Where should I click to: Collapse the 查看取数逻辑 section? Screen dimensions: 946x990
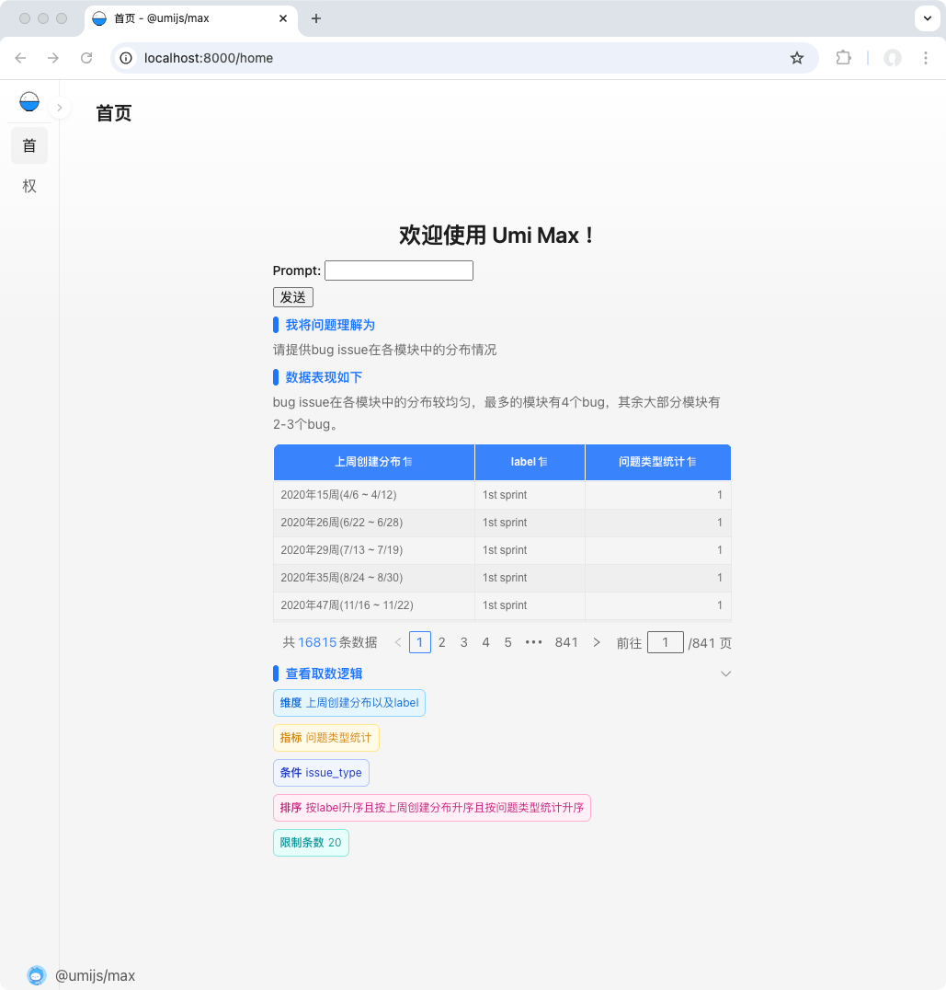pos(725,673)
